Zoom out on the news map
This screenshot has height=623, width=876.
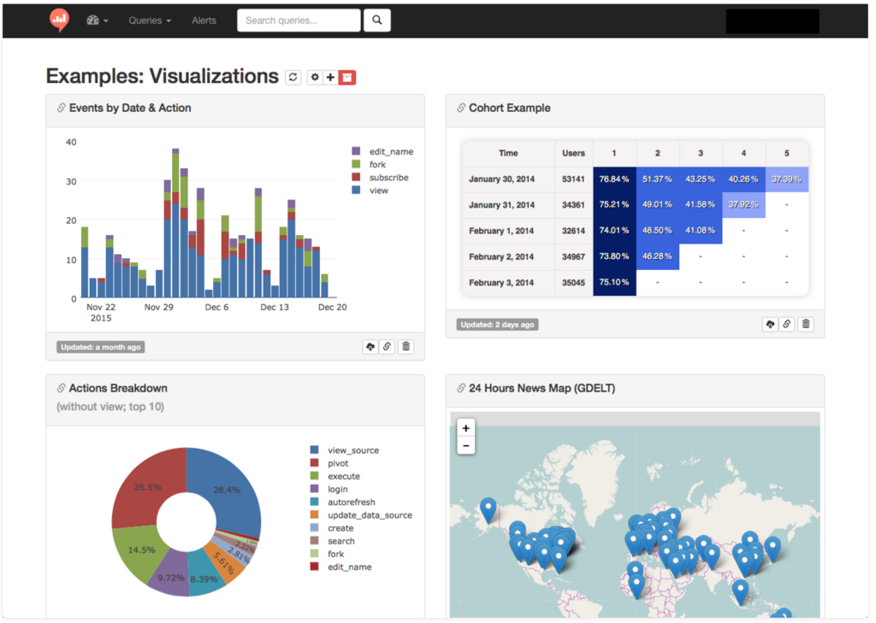pos(466,445)
